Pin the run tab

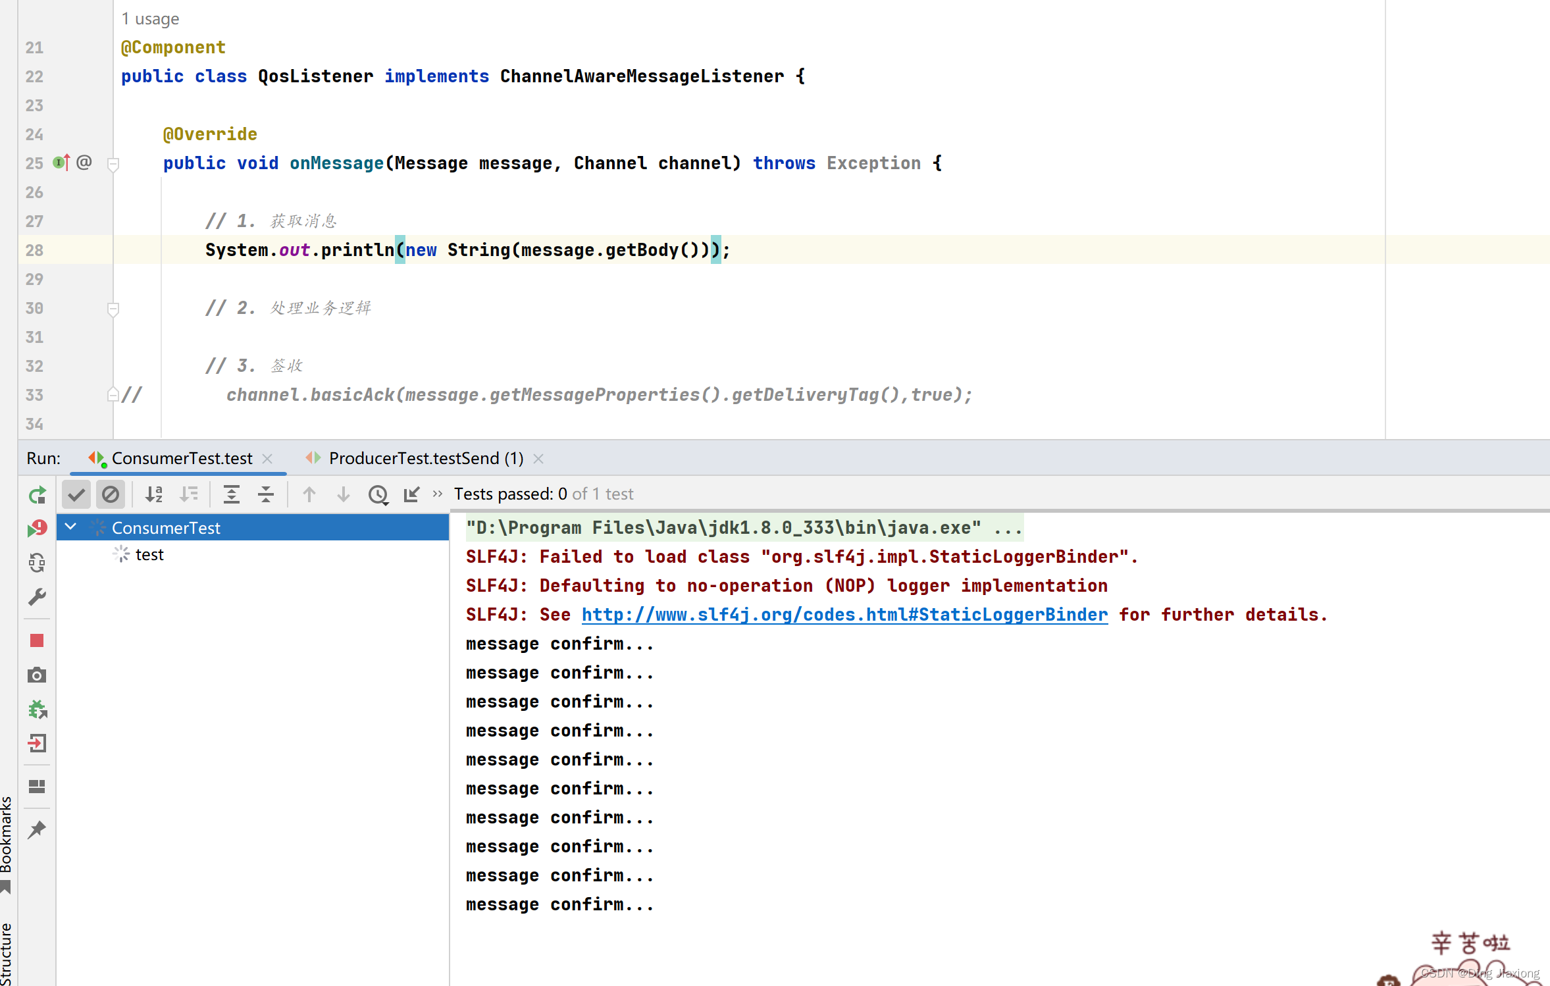tap(38, 829)
